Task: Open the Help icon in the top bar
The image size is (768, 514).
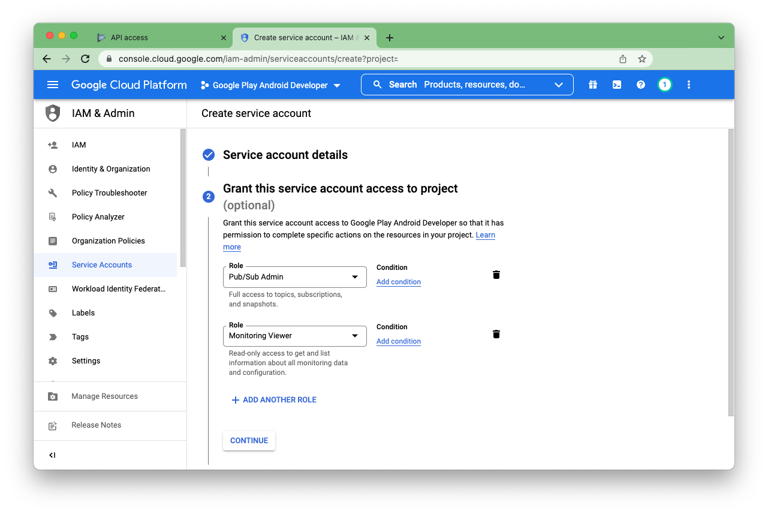Action: coord(640,85)
